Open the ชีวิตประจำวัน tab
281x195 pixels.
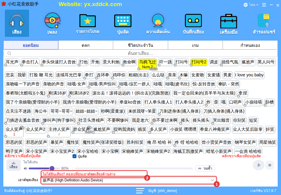click(x=140, y=45)
